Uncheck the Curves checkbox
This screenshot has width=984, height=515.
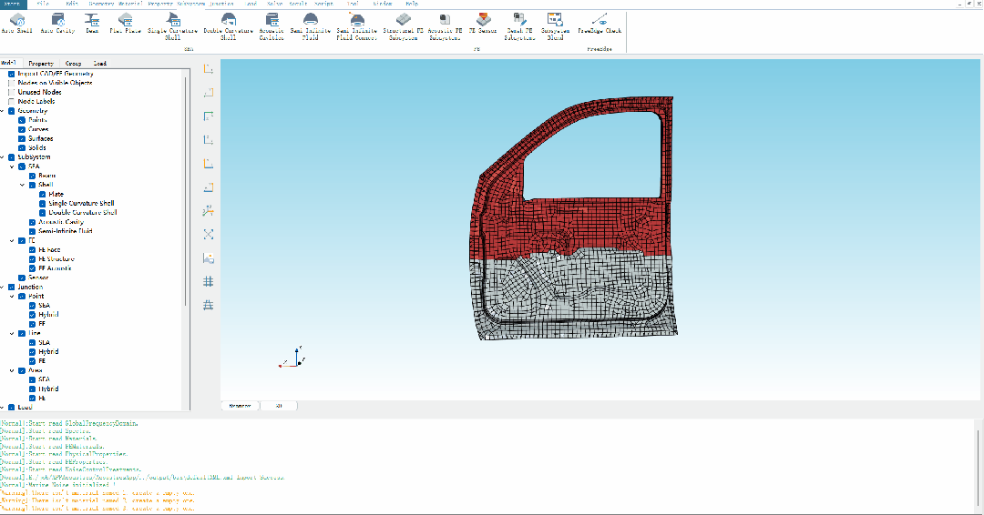[22, 130]
